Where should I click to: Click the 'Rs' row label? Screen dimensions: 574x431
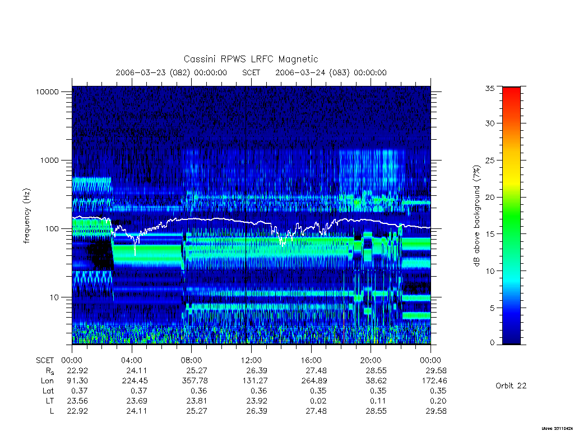click(50, 372)
